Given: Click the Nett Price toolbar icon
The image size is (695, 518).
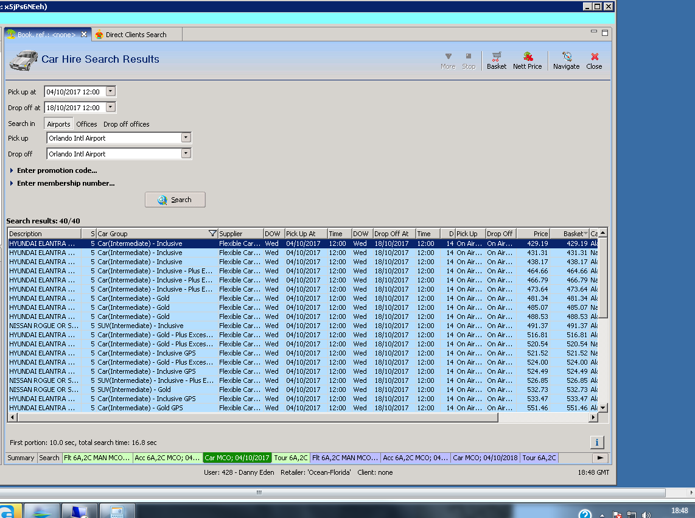Looking at the screenshot, I should pyautogui.click(x=527, y=60).
